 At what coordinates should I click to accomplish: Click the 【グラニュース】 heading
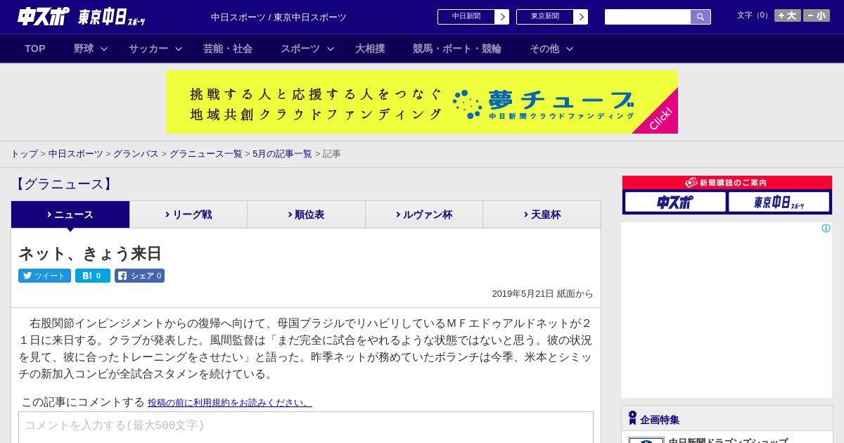[63, 184]
